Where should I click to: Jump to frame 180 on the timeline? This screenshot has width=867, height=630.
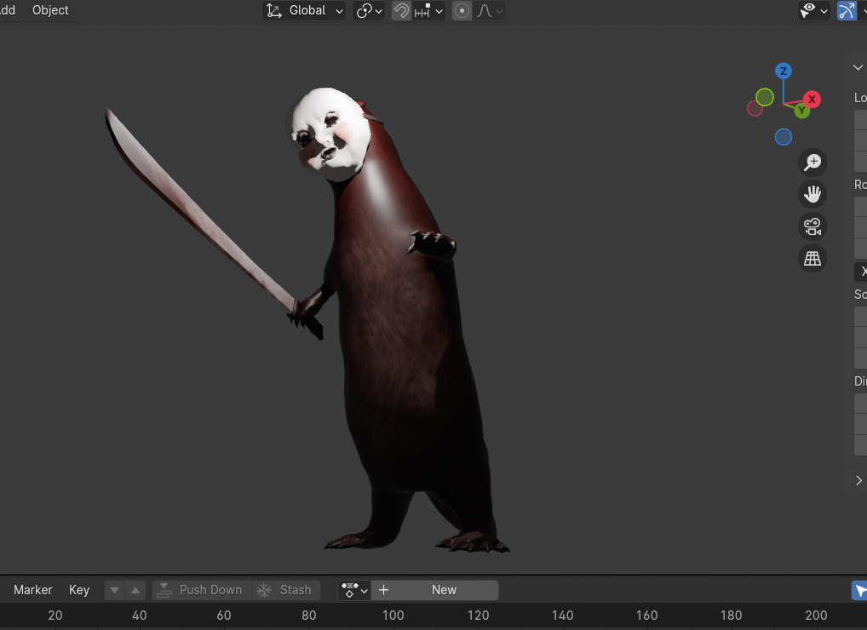731,616
